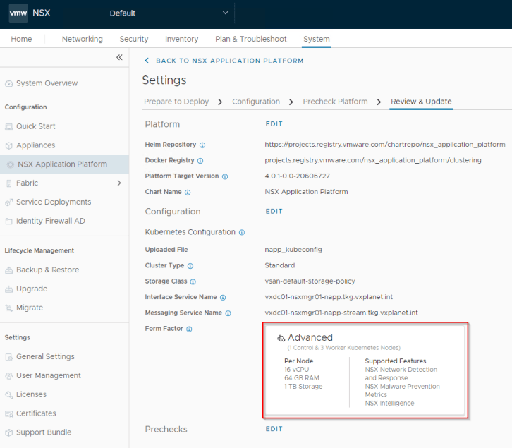Show info for Cluster Type

[190, 266]
